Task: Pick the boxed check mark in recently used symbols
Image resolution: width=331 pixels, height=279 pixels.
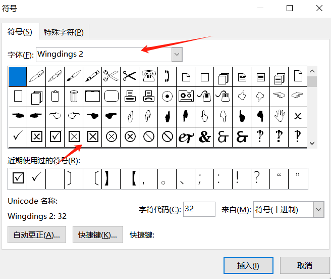Action: pos(18,179)
